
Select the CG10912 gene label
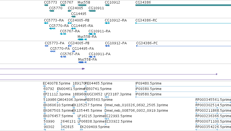pyautogui.click(x=112, y=2)
